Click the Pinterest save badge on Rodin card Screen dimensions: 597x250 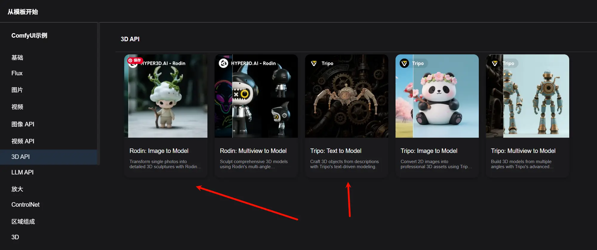[135, 60]
